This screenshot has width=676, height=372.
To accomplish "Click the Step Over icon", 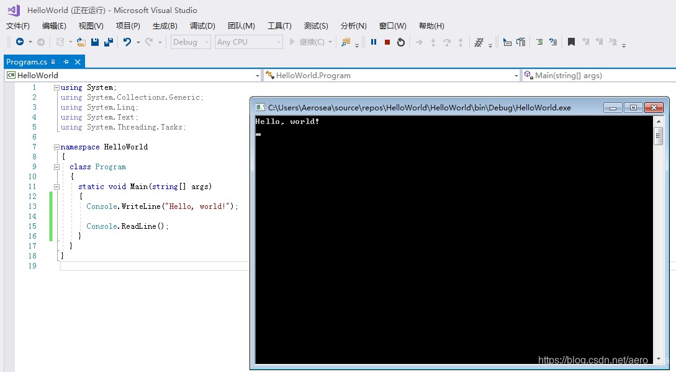I will [447, 42].
